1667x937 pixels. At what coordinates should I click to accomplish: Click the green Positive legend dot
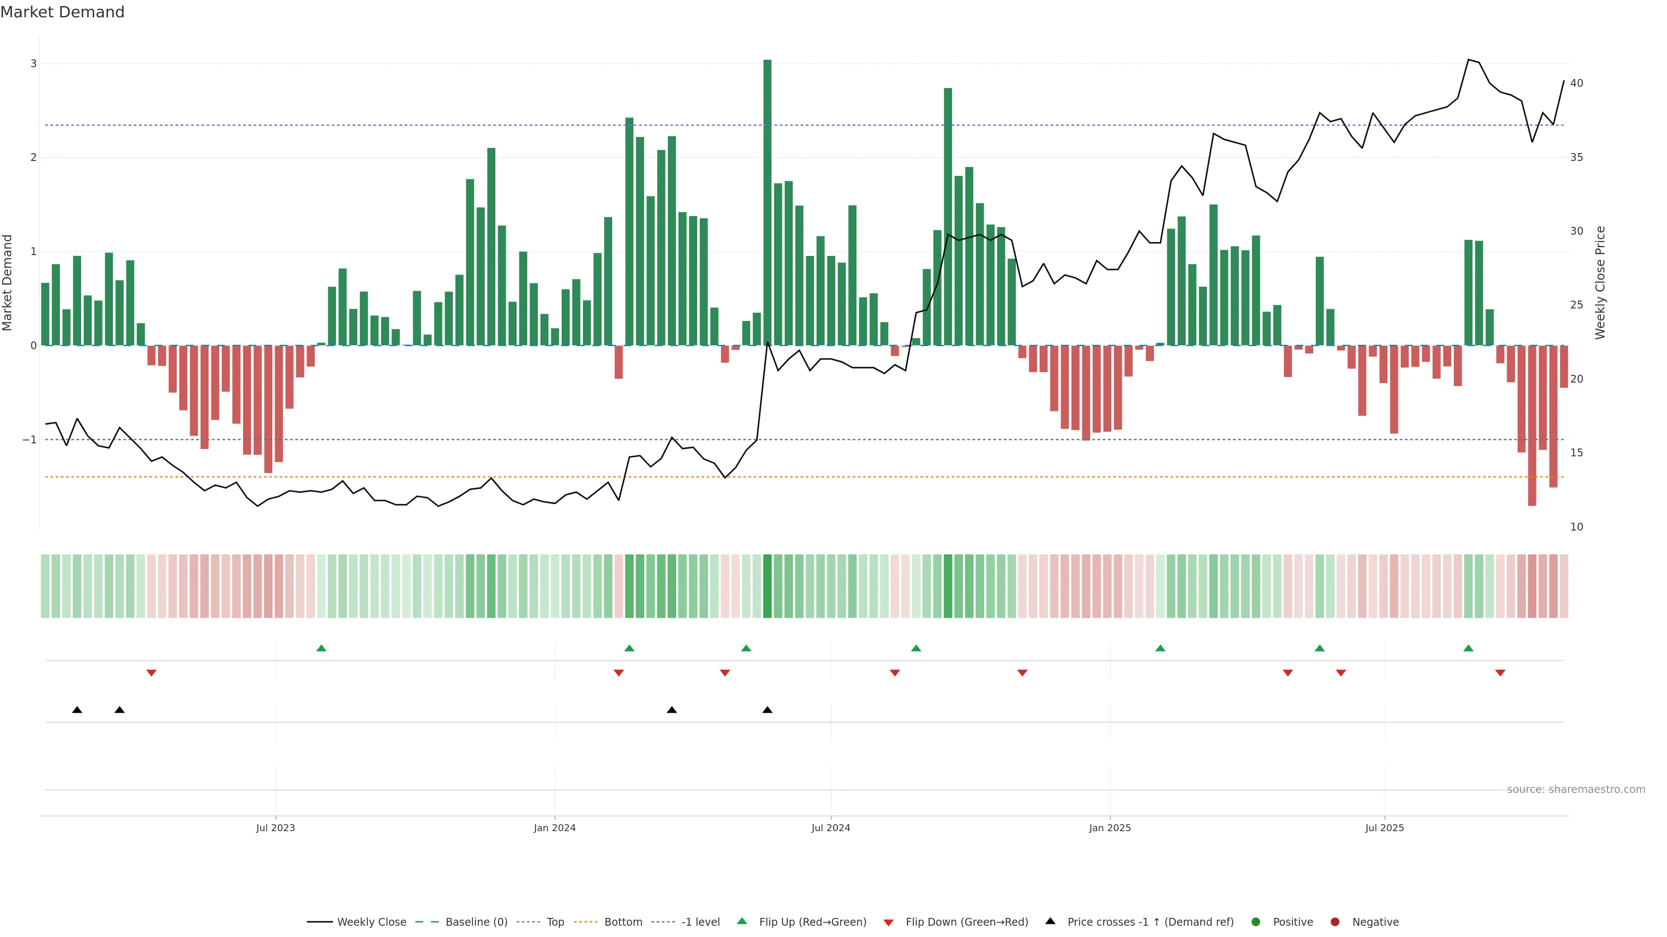[x=1256, y=922]
